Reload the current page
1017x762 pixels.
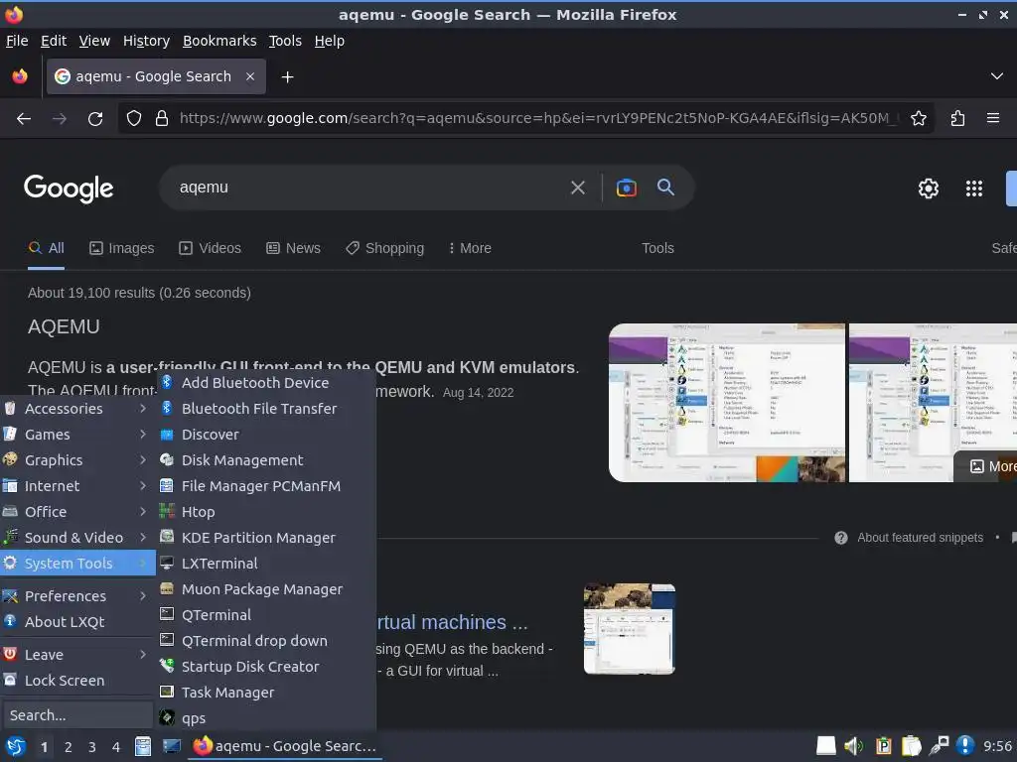(x=95, y=119)
